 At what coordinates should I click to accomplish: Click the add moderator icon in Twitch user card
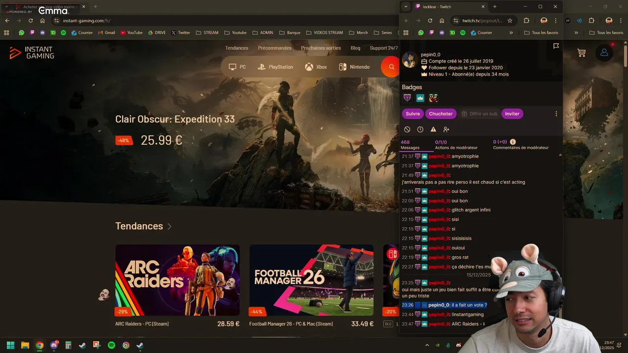[446, 129]
